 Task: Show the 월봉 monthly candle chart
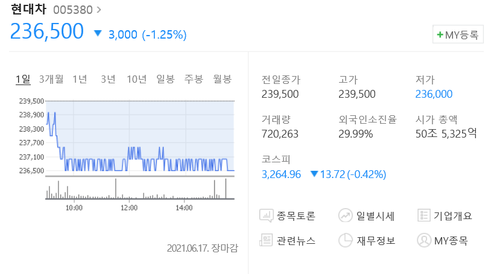click(222, 79)
